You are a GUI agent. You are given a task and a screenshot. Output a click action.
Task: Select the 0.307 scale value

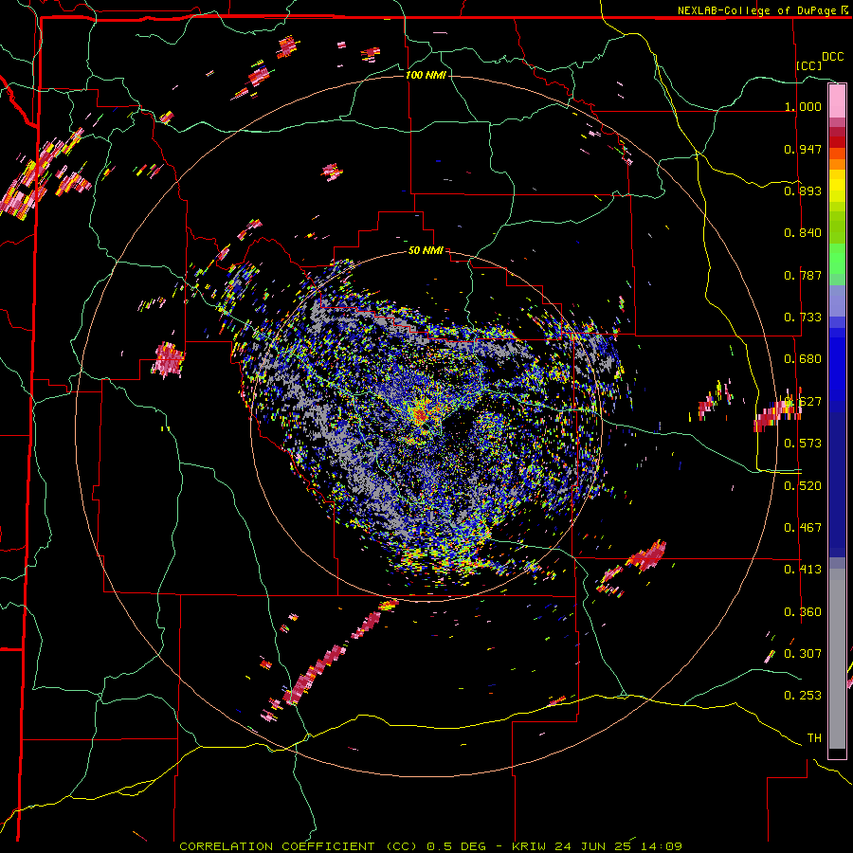(x=803, y=653)
